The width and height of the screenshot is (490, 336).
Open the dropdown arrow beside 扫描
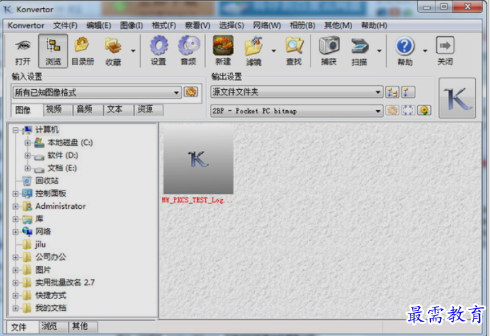(x=379, y=51)
